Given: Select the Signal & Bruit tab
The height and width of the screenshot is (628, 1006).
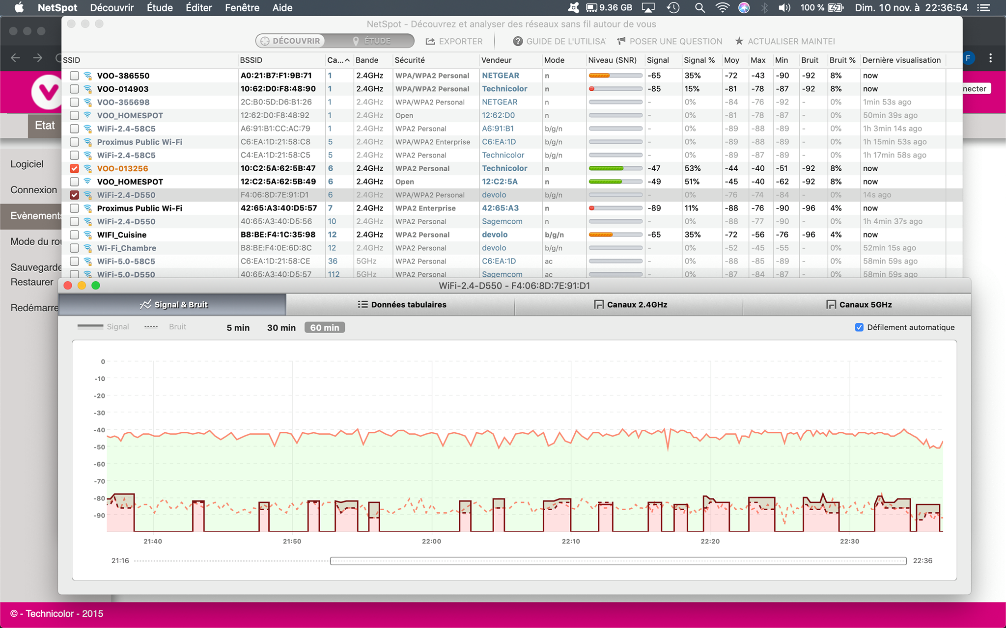Looking at the screenshot, I should 172,305.
